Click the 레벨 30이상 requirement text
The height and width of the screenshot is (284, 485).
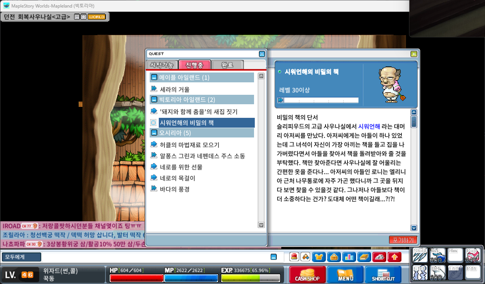[294, 90]
